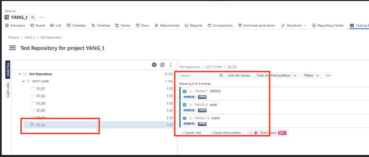Open the Tests and Preconditions dropdown
This screenshot has height=157, width=369.
point(277,75)
